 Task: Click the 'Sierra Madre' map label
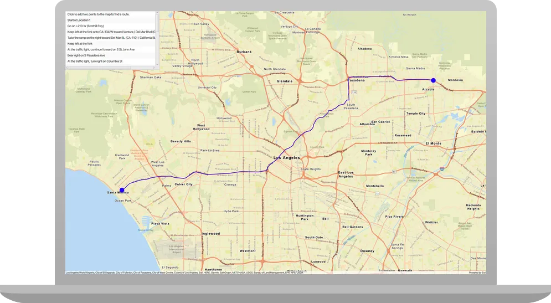tap(415, 68)
